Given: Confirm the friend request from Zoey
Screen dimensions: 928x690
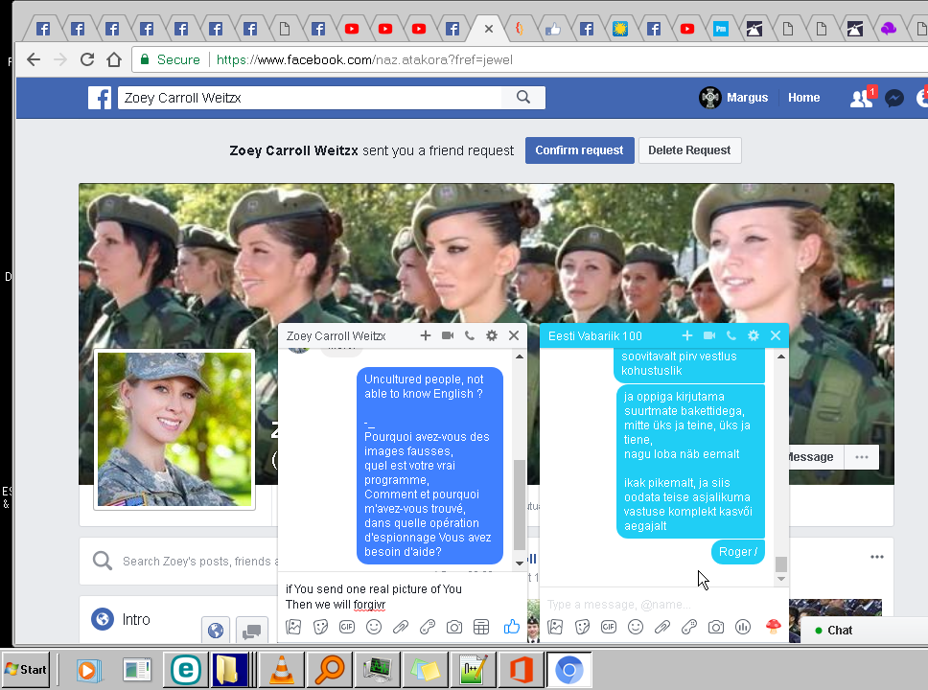Looking at the screenshot, I should coord(579,150).
